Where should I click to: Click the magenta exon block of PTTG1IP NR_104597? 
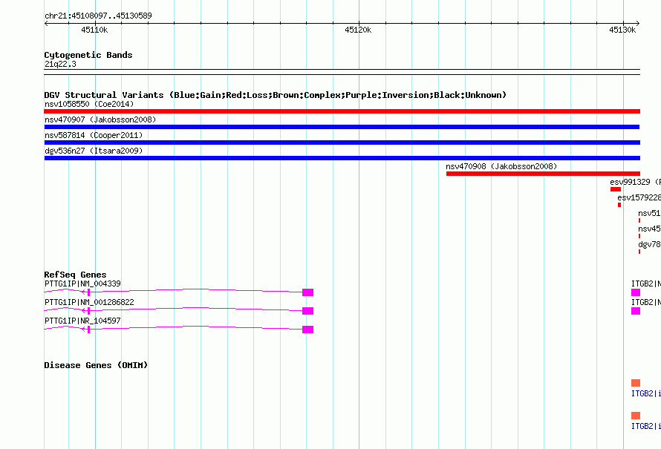point(307,330)
